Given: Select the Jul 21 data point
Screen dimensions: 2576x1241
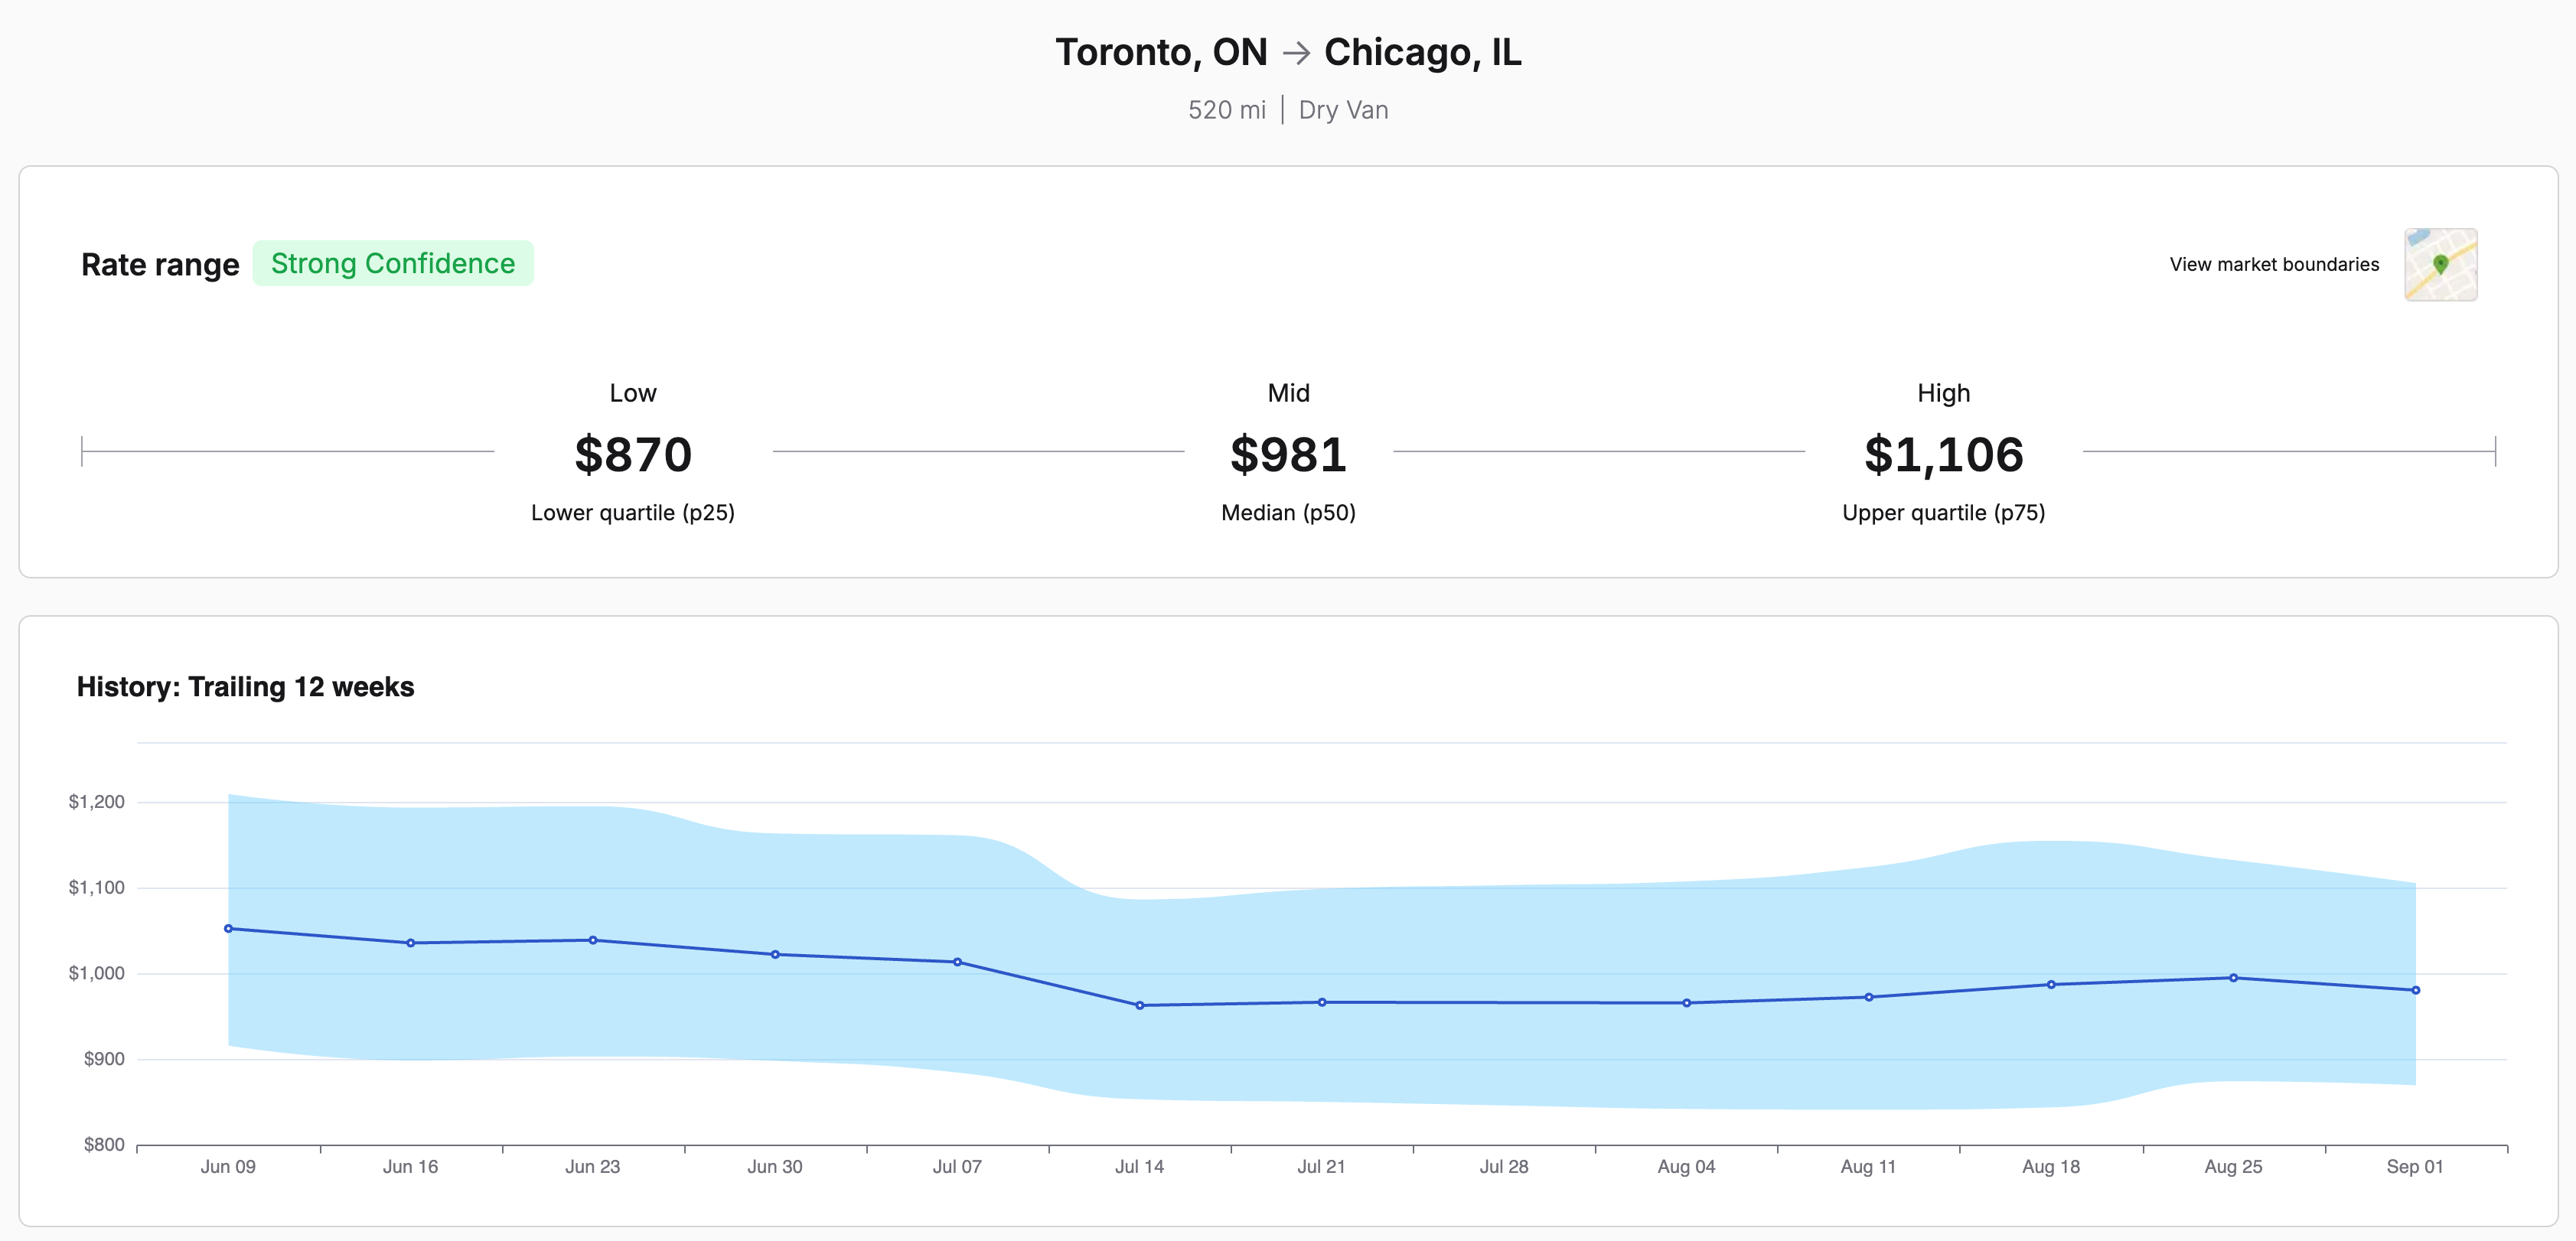Looking at the screenshot, I should coord(1321,1001).
